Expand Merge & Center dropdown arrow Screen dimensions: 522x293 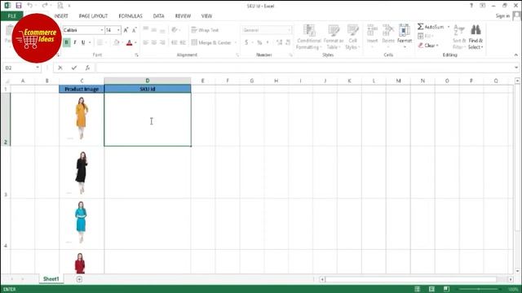(x=236, y=42)
